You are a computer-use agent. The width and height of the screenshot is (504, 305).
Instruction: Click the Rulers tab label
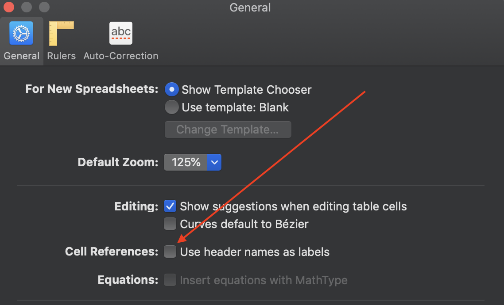click(61, 56)
